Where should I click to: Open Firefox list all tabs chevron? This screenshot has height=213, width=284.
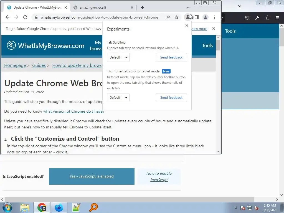click(x=240, y=6)
